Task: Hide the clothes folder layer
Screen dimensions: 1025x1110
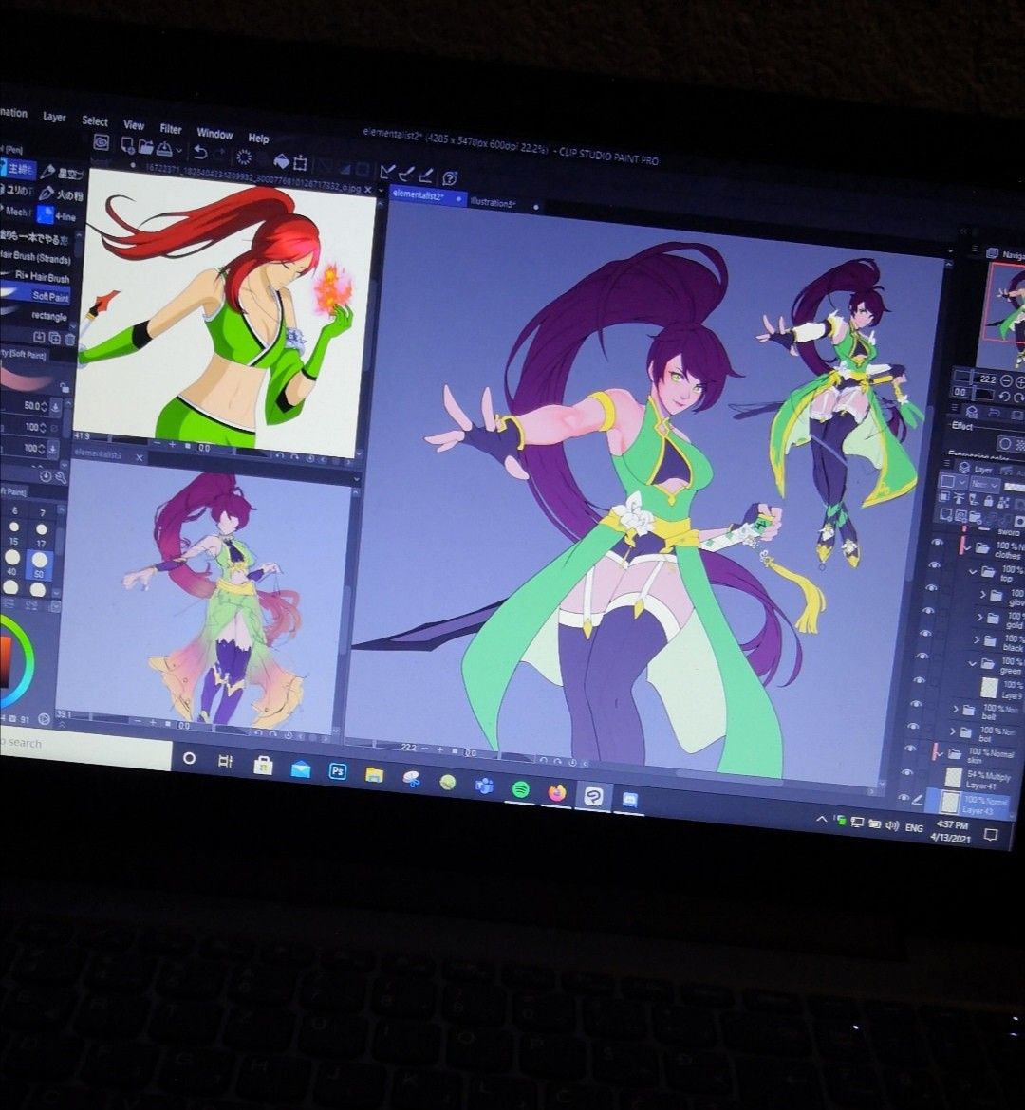Action: coord(938,542)
